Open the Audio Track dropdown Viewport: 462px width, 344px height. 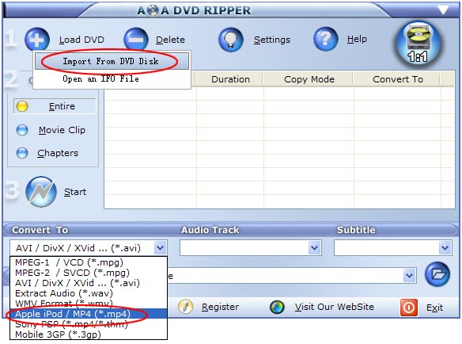314,248
